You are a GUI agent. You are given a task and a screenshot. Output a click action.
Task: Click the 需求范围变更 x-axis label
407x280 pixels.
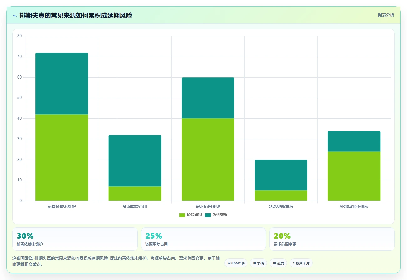(x=208, y=207)
